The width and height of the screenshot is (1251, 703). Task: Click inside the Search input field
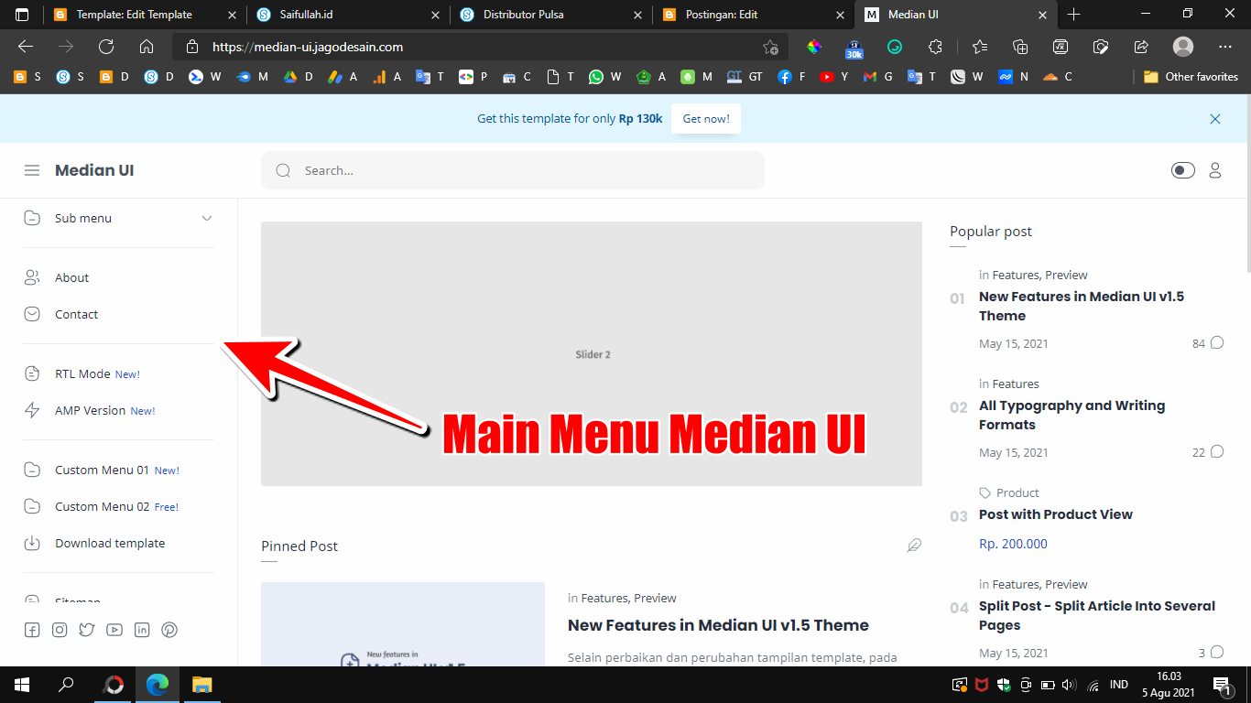pyautogui.click(x=513, y=170)
